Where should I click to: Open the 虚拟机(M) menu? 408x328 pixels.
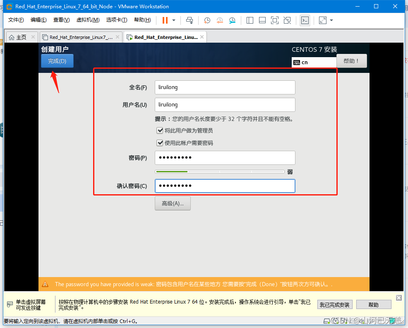(88, 20)
